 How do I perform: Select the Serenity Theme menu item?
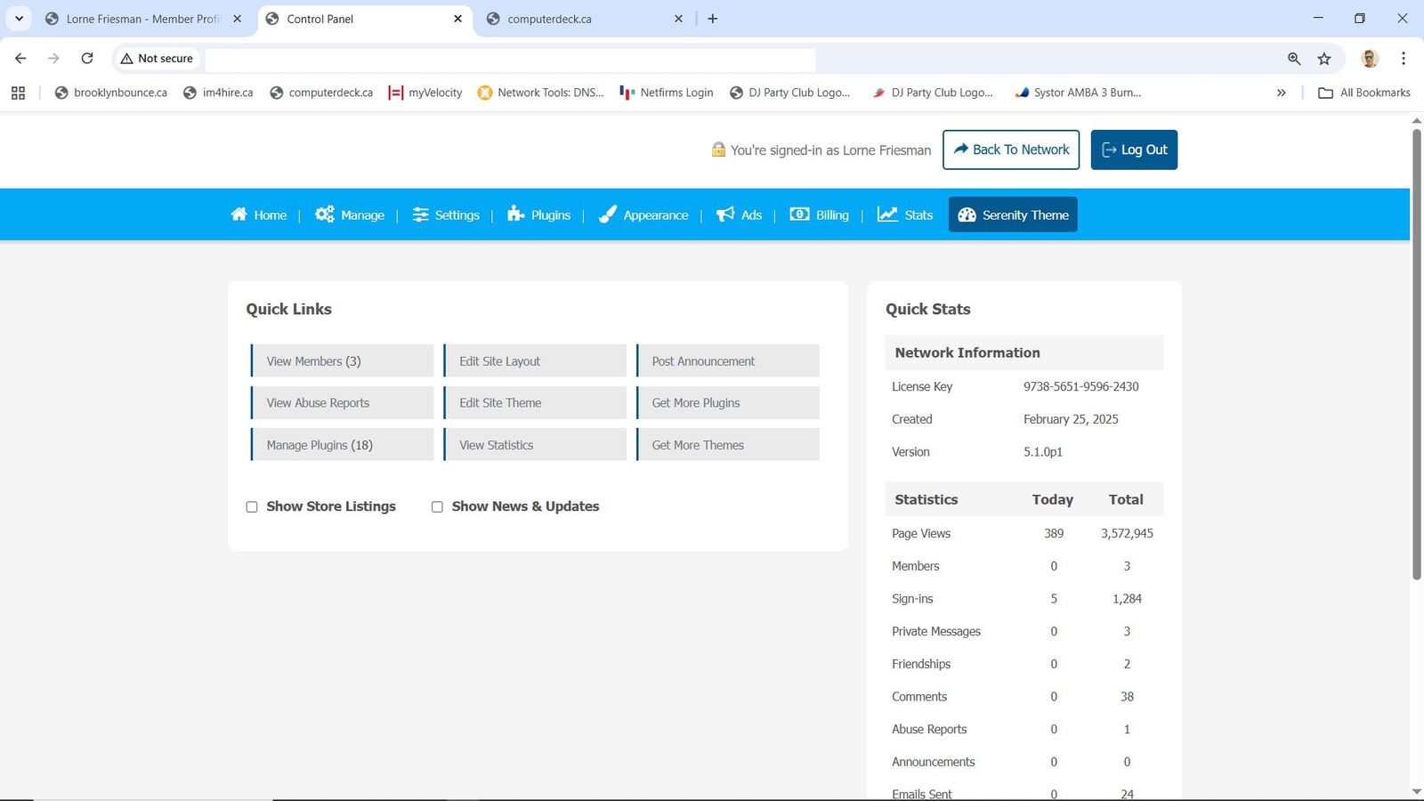point(1013,214)
